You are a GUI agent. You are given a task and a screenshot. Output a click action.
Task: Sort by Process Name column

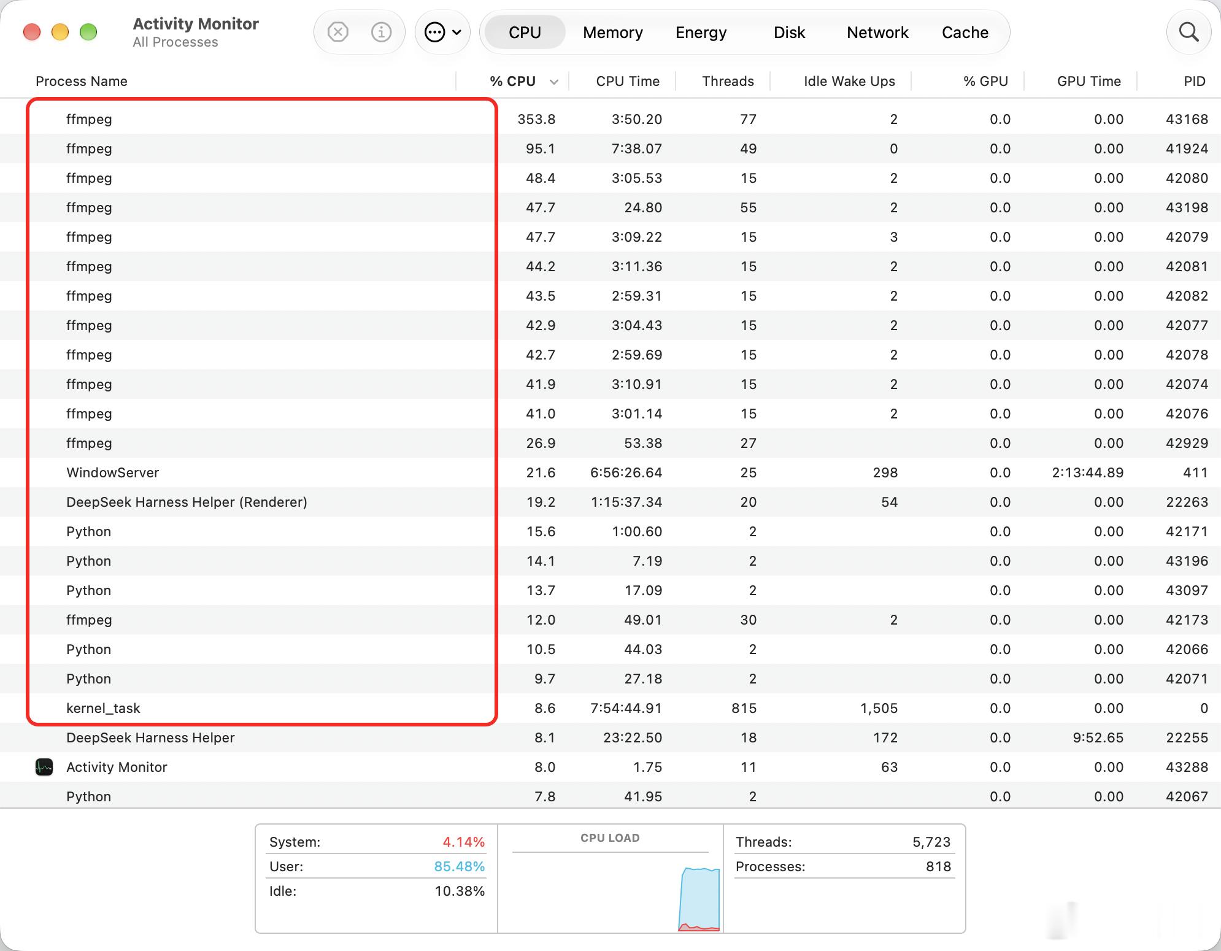[82, 81]
